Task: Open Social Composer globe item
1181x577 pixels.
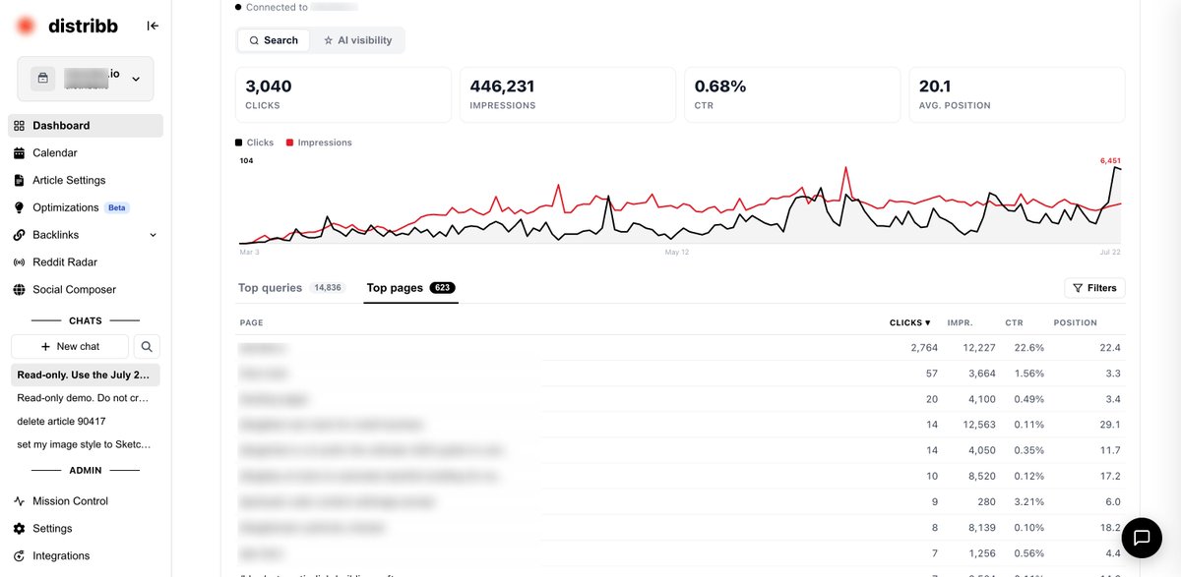Action: click(x=86, y=290)
